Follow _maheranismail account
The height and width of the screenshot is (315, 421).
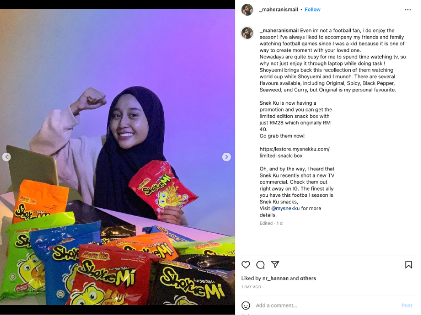[312, 10]
